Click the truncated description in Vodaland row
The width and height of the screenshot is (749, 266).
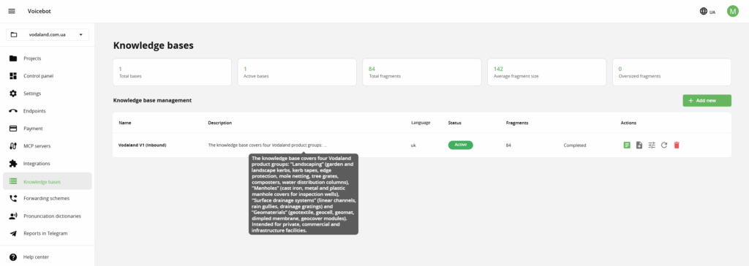268,145
